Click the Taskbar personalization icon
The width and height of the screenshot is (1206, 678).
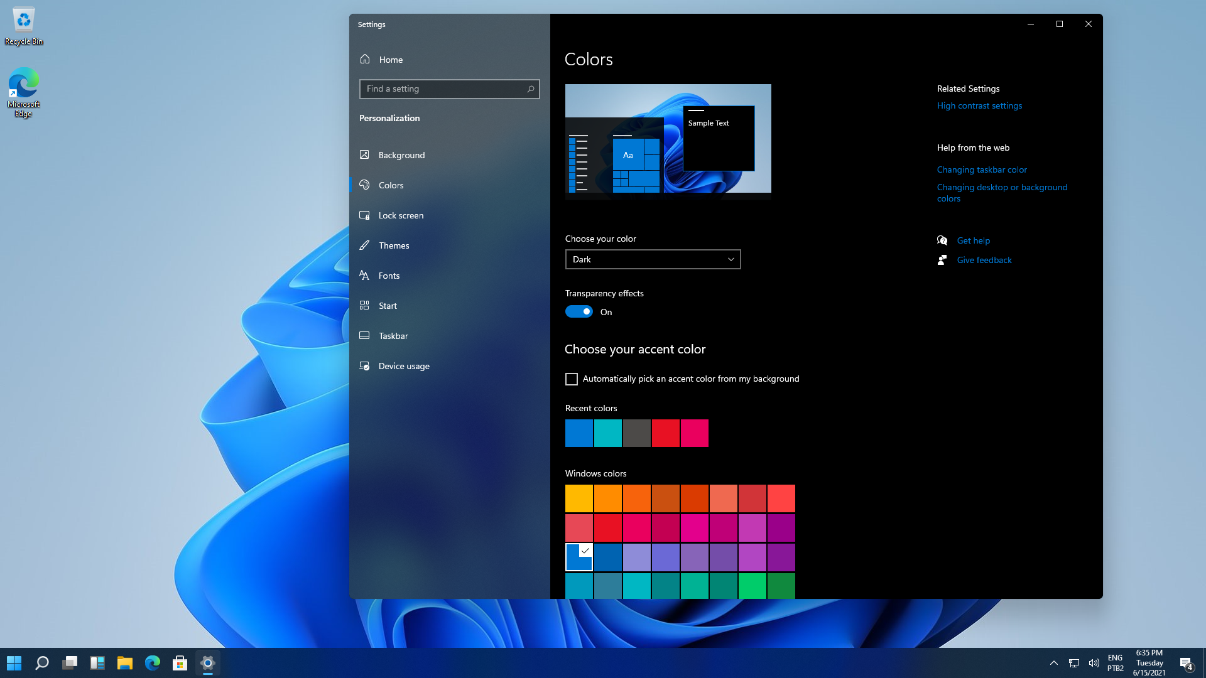pos(364,335)
